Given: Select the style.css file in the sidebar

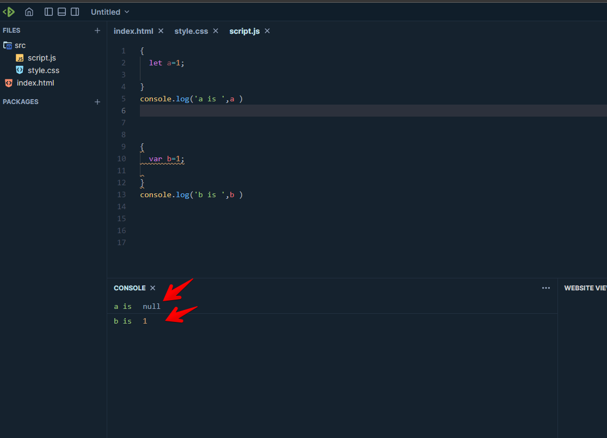Looking at the screenshot, I should [43, 70].
